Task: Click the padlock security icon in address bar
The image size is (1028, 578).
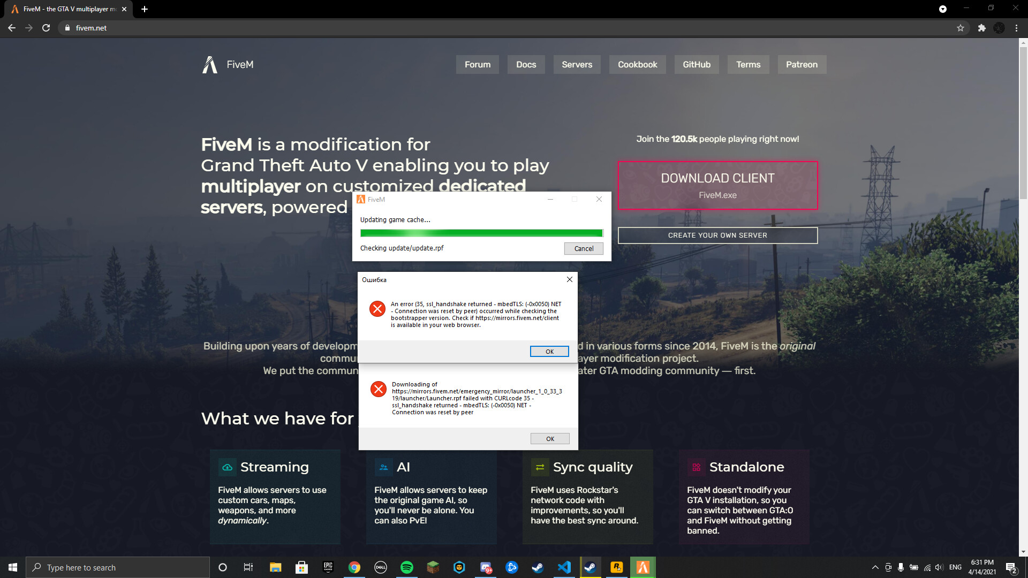Action: point(67,28)
